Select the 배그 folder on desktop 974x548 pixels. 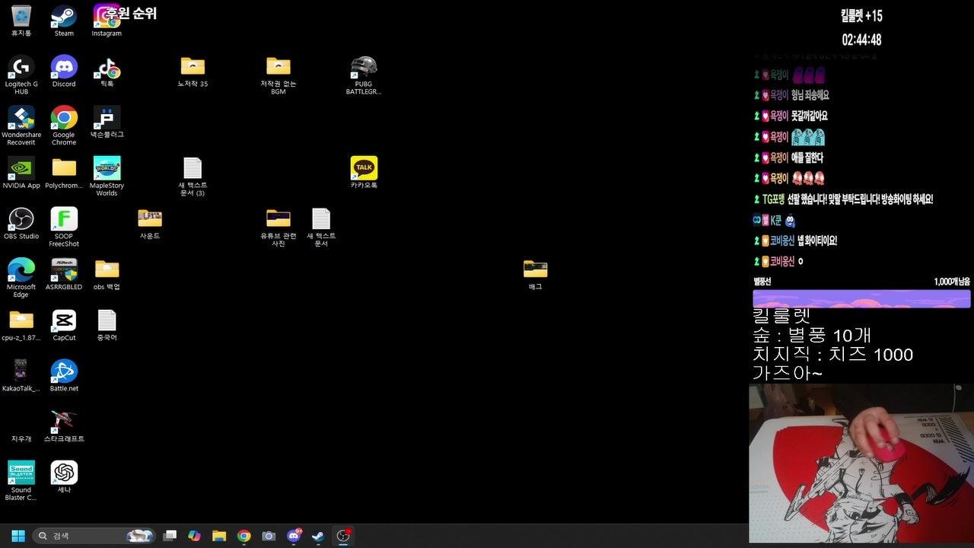click(x=535, y=274)
